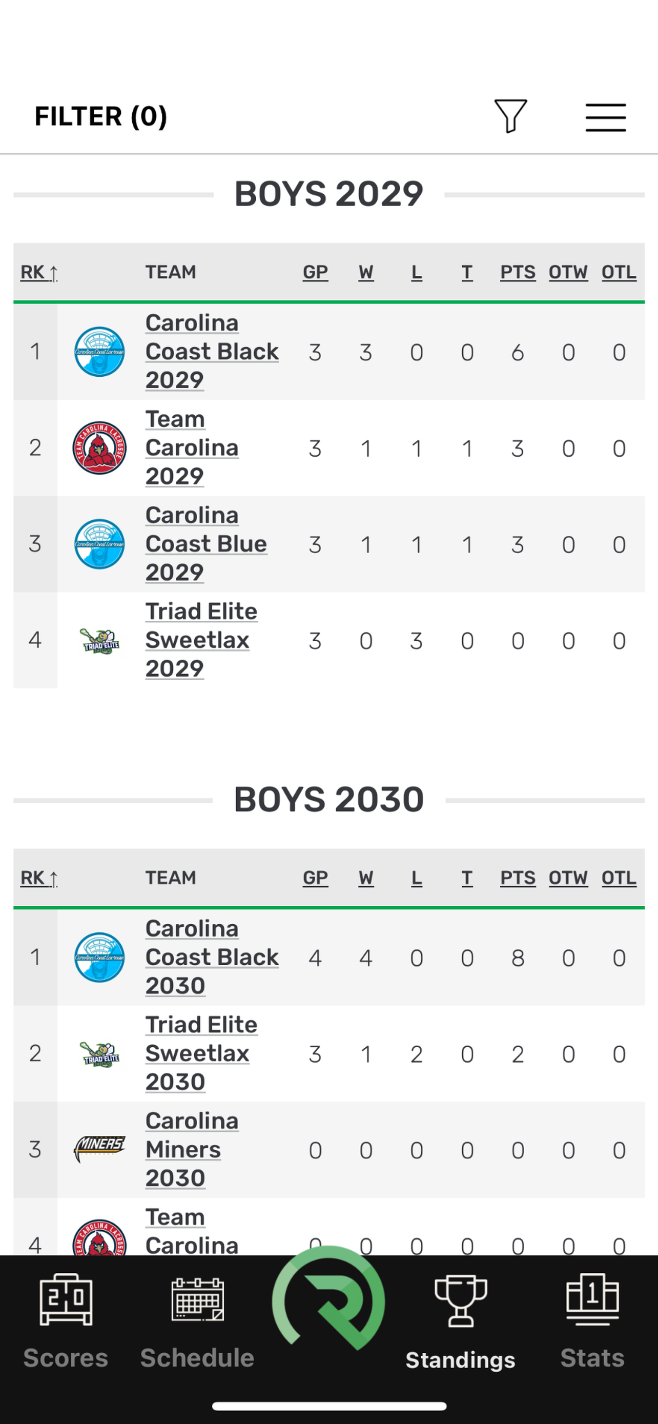Tap the FILTER (0) label

coord(100,117)
